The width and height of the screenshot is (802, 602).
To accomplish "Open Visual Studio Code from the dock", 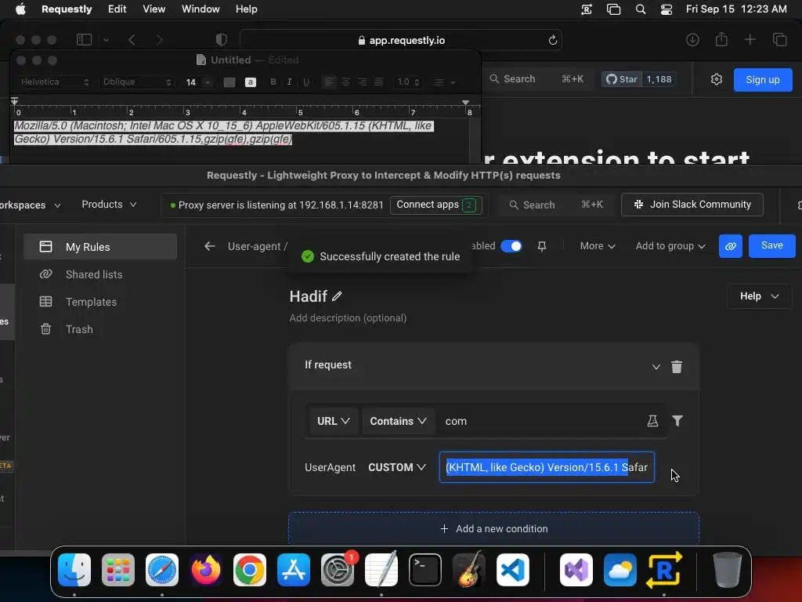I will click(513, 569).
